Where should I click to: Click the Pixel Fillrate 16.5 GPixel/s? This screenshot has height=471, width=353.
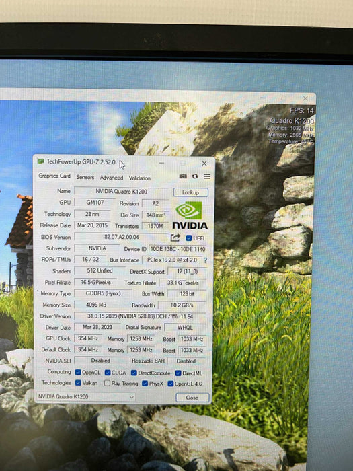click(95, 282)
